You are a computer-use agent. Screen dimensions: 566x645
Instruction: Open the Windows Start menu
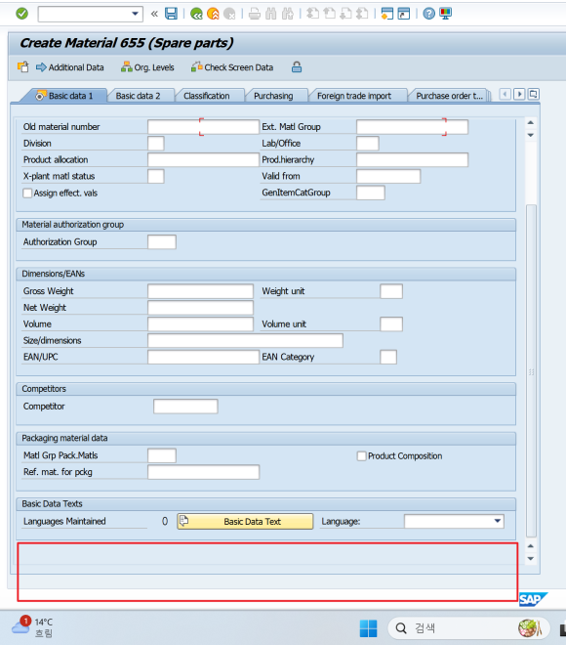pyautogui.click(x=368, y=628)
